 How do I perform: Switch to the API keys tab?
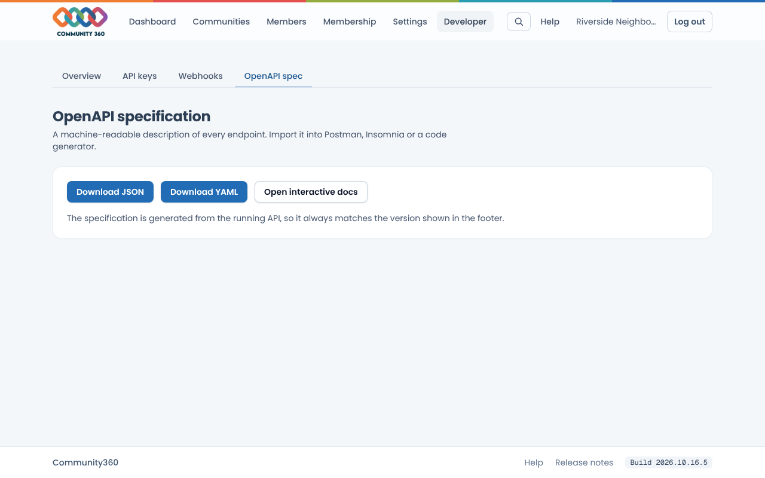point(140,76)
